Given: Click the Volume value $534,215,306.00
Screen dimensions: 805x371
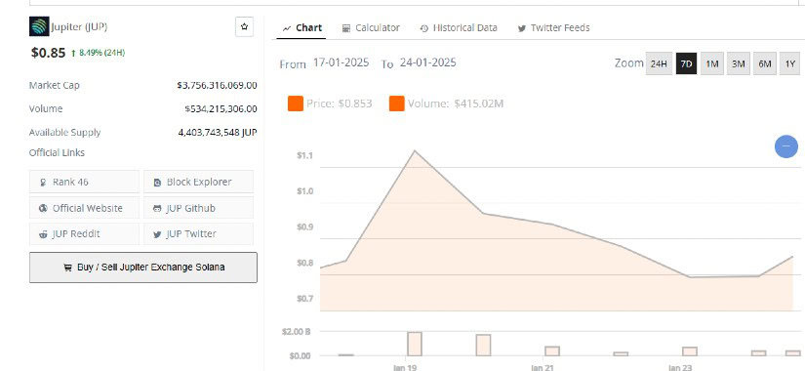Looking at the screenshot, I should click(x=221, y=109).
